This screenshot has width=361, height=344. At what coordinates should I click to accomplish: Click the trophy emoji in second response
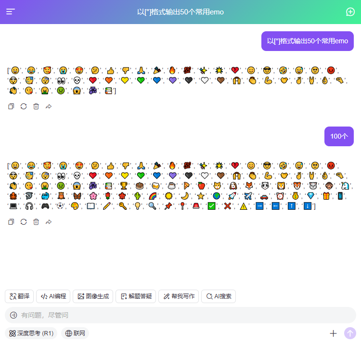(124, 185)
